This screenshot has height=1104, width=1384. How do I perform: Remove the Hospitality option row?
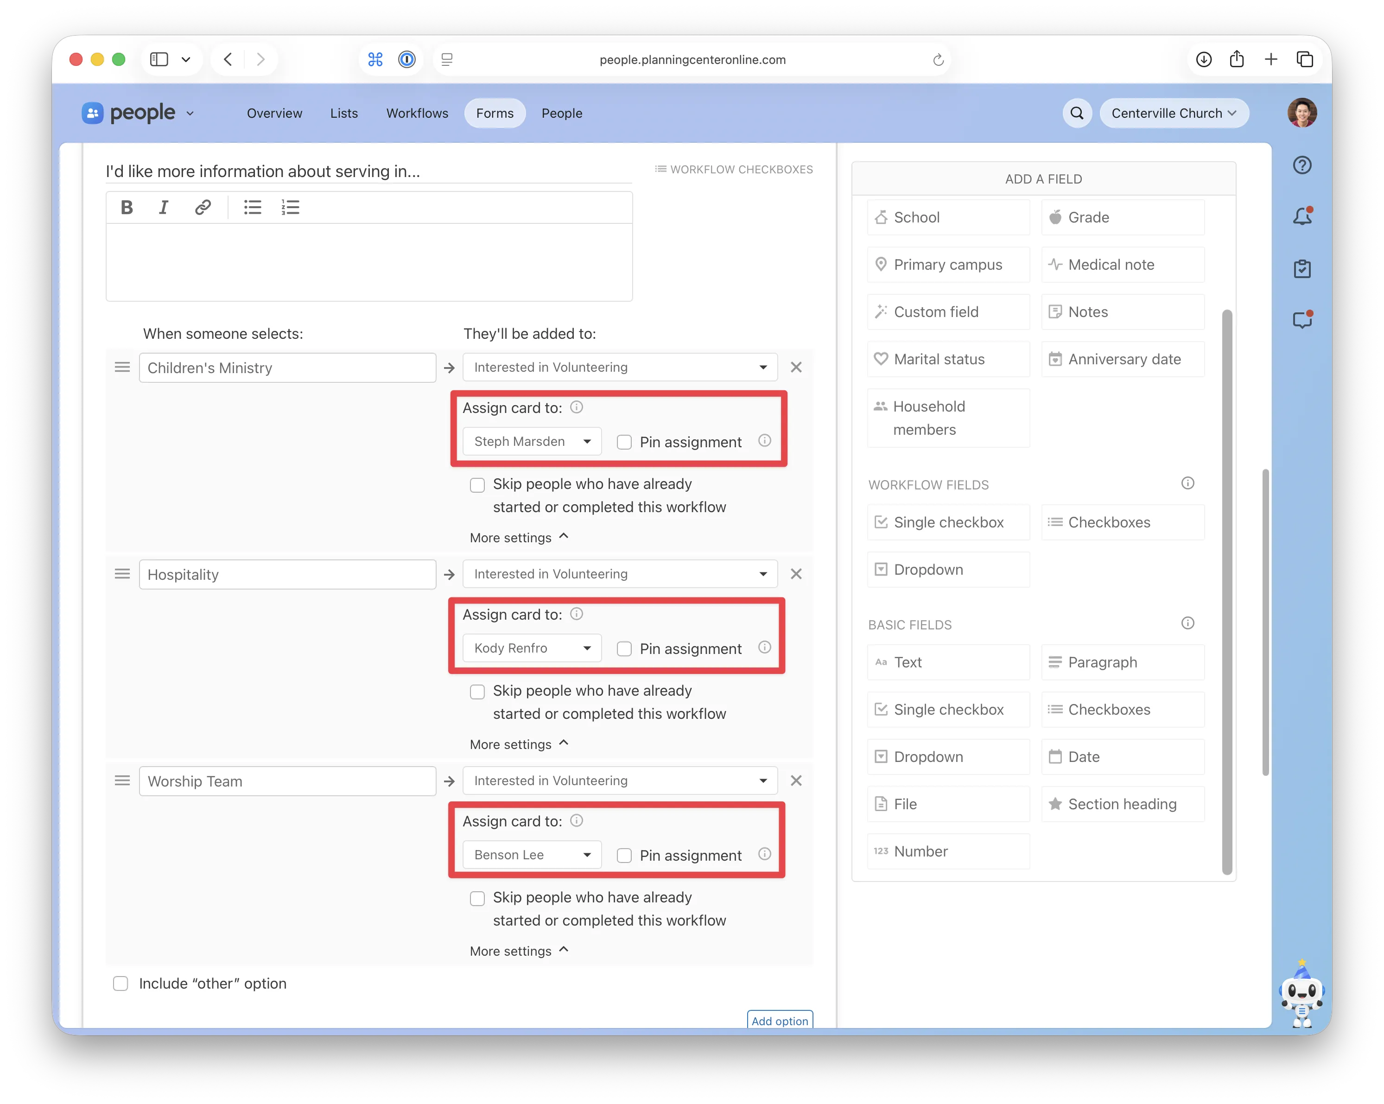pyautogui.click(x=796, y=574)
